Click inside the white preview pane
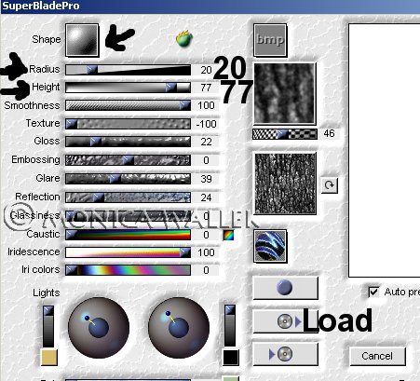This screenshot has width=420, height=381. point(385,151)
